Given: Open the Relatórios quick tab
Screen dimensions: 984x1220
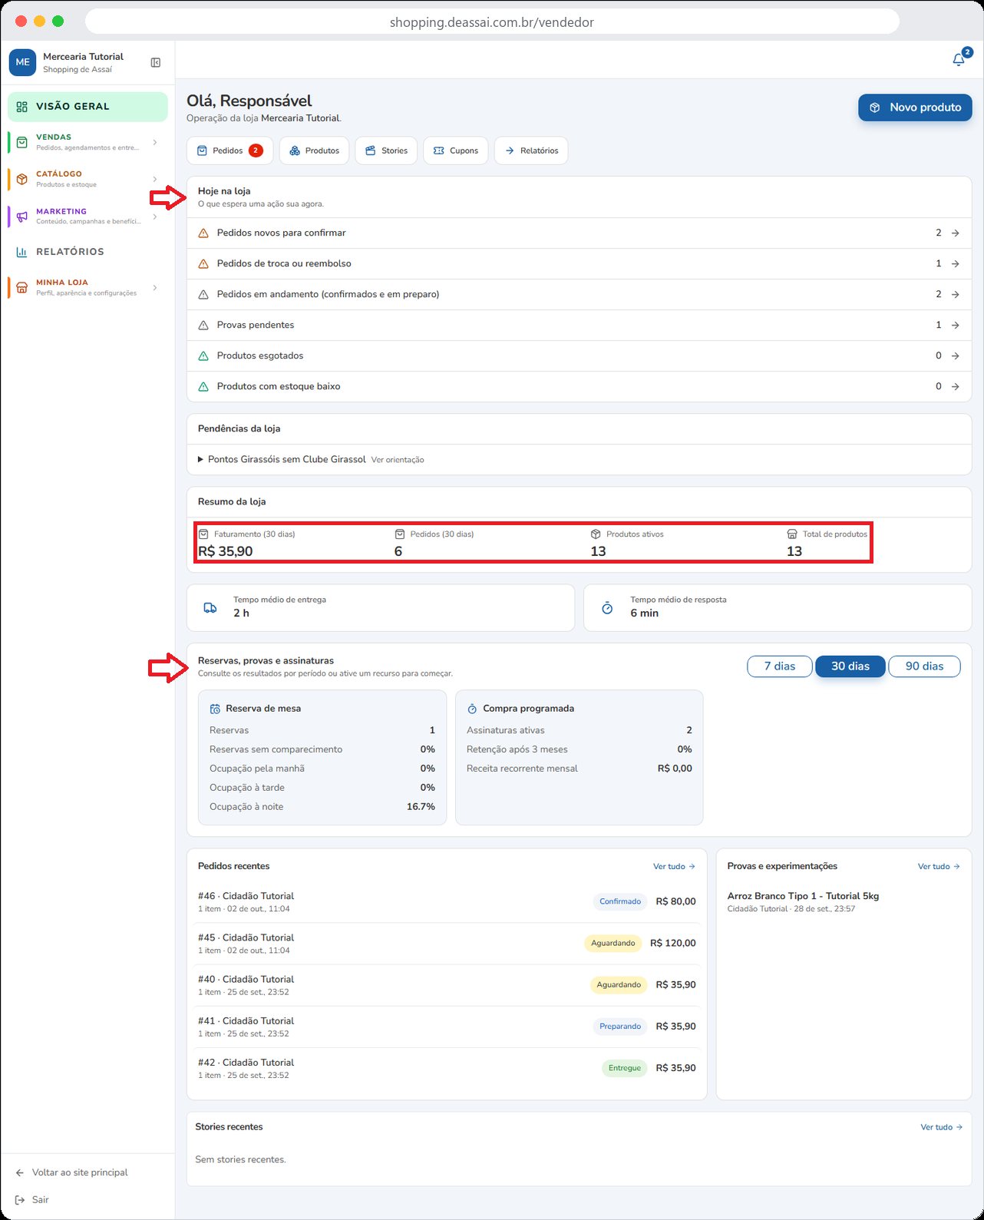Looking at the screenshot, I should pos(531,150).
